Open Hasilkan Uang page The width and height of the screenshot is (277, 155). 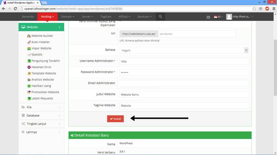[x=39, y=86]
